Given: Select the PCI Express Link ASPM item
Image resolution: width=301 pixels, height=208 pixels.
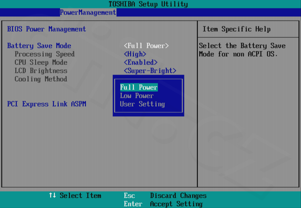Looking at the screenshot, I should click(47, 104).
